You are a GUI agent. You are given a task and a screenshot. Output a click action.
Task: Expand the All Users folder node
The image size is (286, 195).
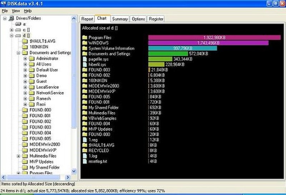pyautogui.click(x=25, y=64)
